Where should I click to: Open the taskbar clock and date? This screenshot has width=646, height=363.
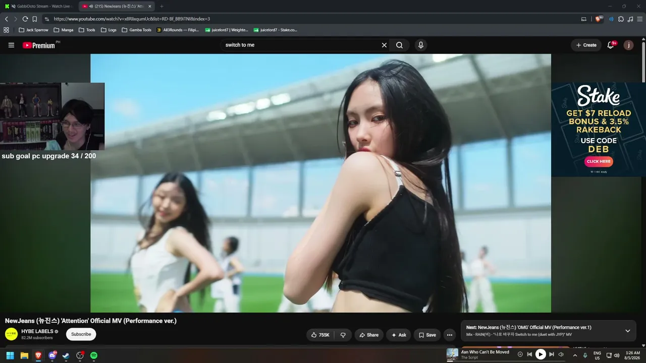(x=632, y=355)
